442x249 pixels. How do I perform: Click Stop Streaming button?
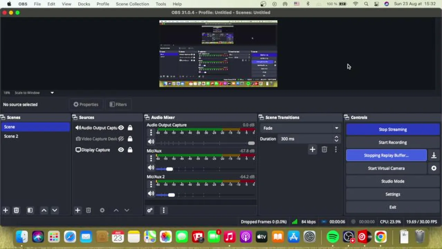point(393,129)
